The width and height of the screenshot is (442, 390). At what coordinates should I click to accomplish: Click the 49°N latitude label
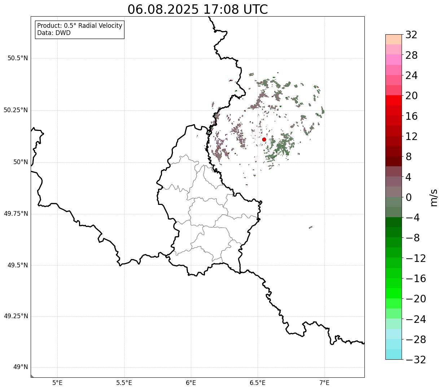click(21, 367)
